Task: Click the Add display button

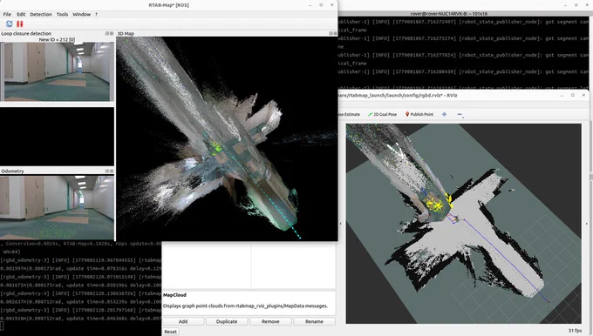Action: tap(183, 321)
